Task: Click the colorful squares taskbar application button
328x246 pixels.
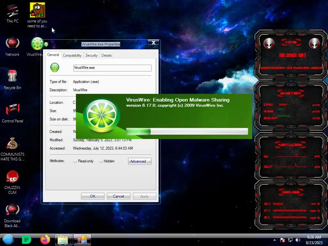Action: click(x=82, y=240)
